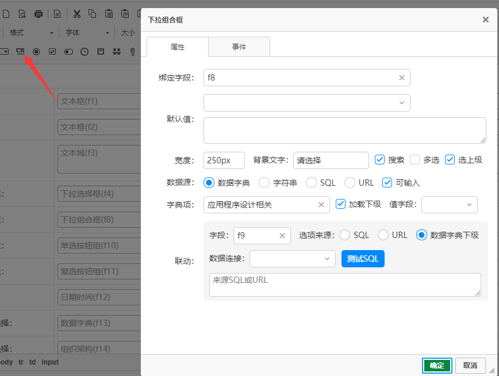499x376 pixels.
Task: Click the linkage 字段 input field
Action: [x=262, y=236]
